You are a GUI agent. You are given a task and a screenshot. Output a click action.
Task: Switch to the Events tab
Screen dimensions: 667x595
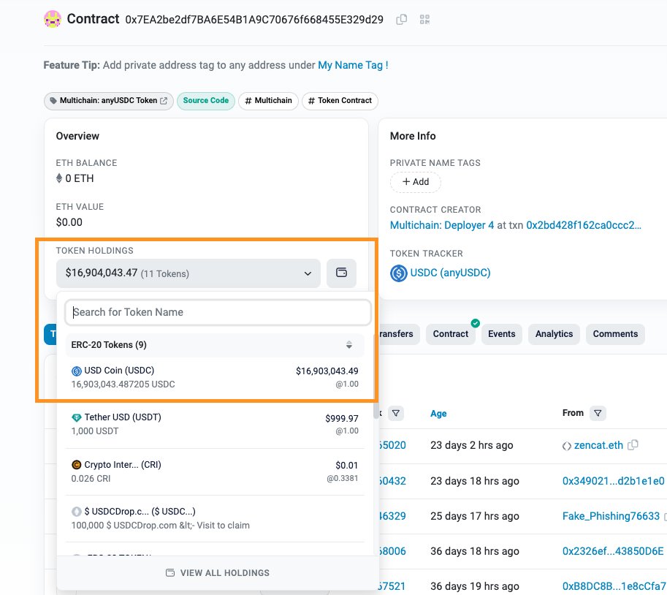(501, 334)
